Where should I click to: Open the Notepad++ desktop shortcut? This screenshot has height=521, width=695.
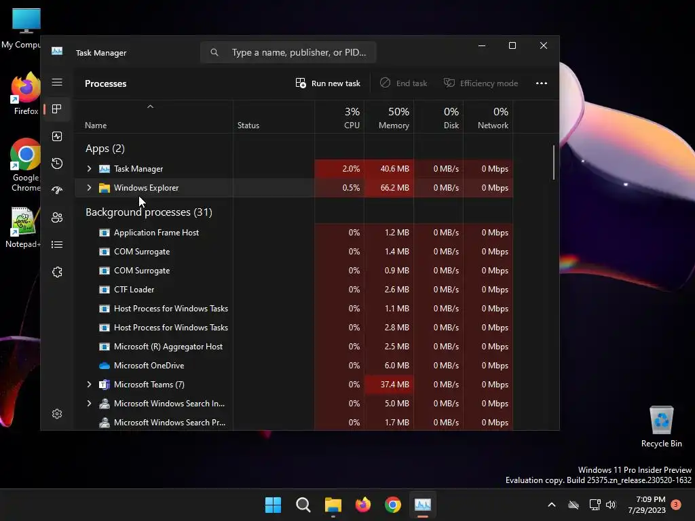(x=22, y=227)
